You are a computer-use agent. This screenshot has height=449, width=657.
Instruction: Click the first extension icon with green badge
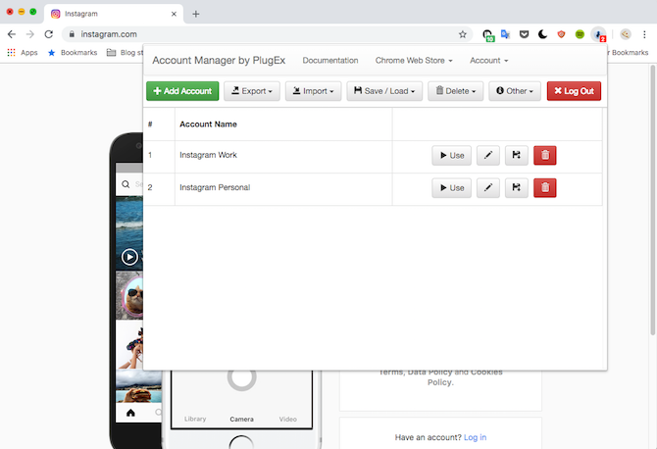[487, 35]
